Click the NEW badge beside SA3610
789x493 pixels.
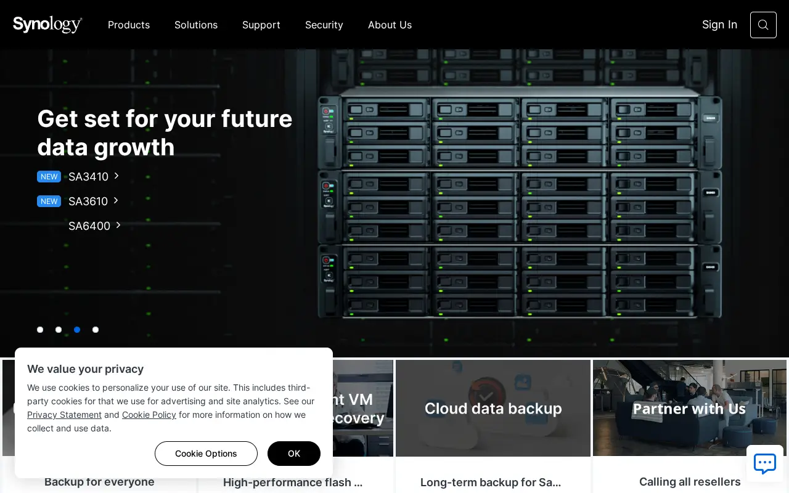pyautogui.click(x=49, y=202)
